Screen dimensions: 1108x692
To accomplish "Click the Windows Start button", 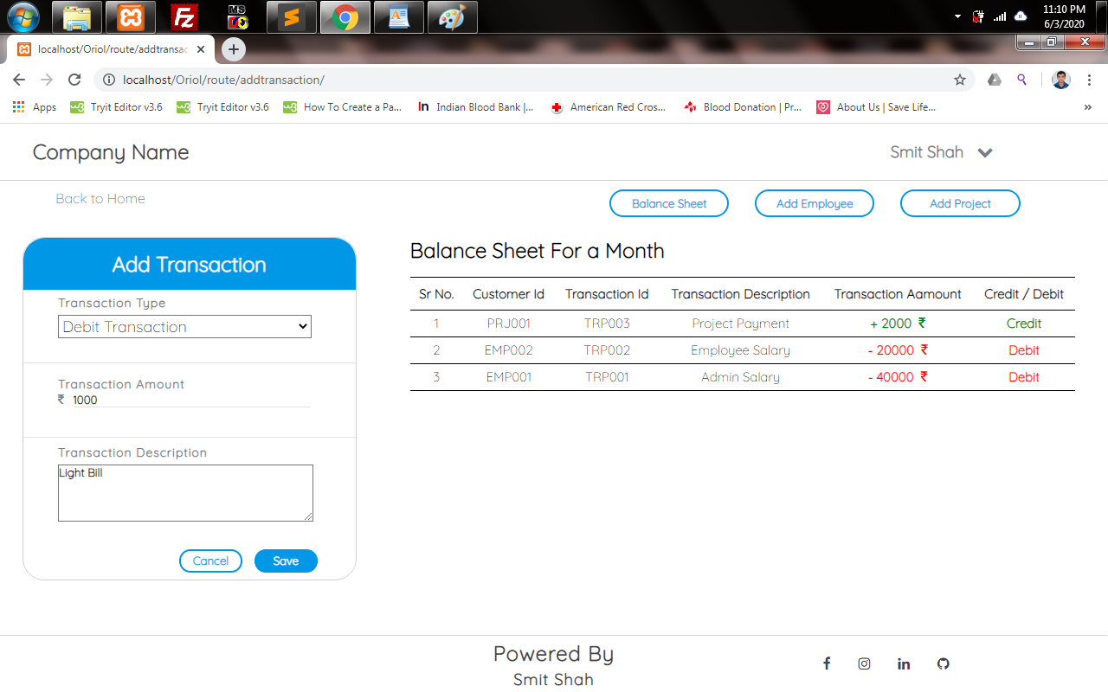I will 23,16.
